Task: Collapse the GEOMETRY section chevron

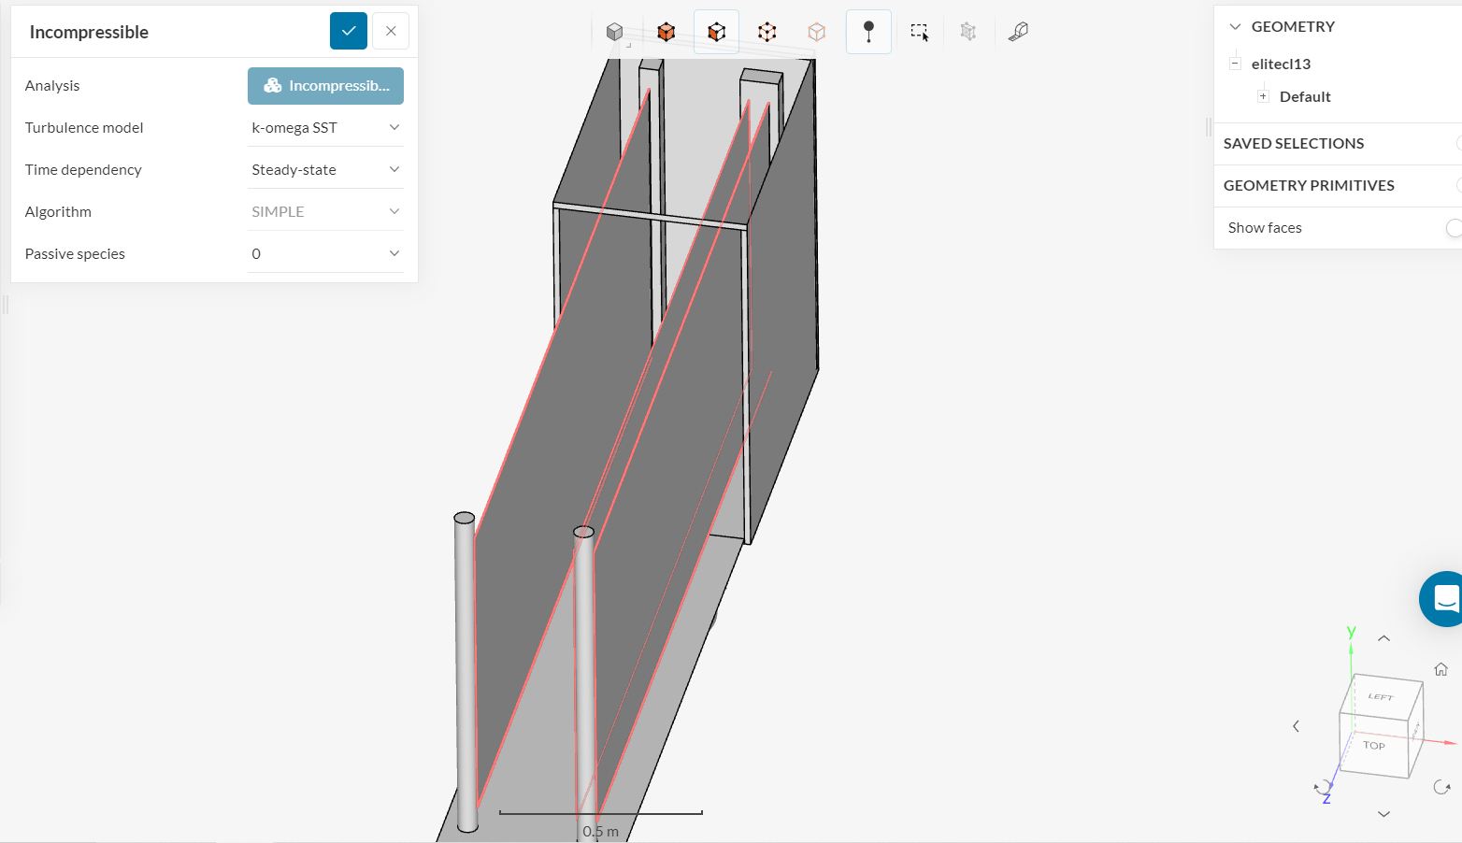Action: pos(1234,26)
